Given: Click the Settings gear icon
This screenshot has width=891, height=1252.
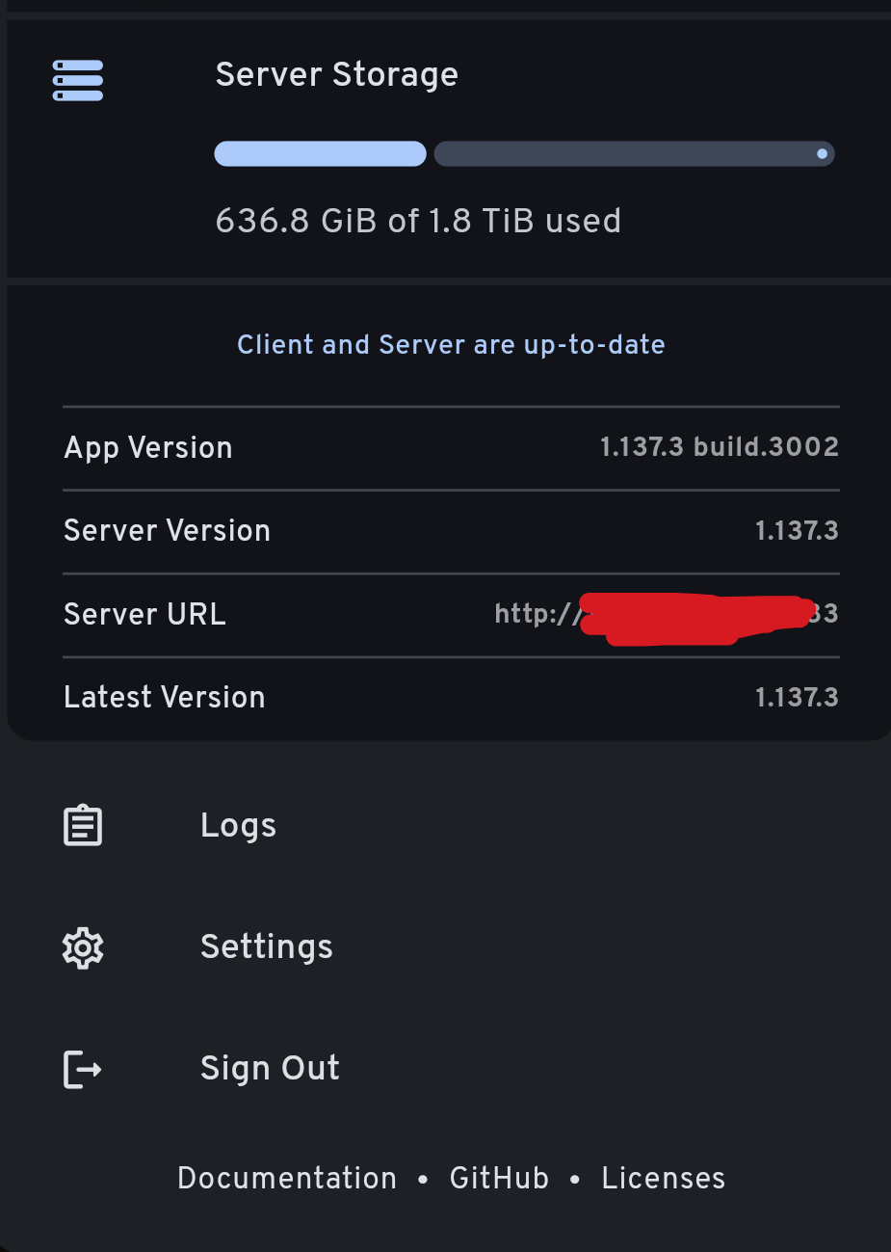Looking at the screenshot, I should [x=82, y=947].
